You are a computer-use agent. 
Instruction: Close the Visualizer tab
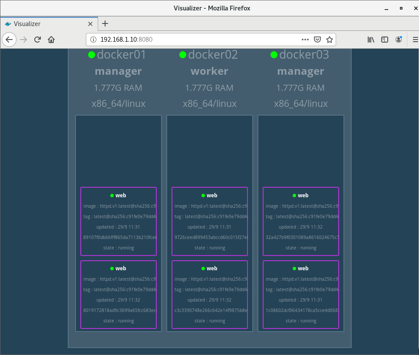tap(90, 24)
